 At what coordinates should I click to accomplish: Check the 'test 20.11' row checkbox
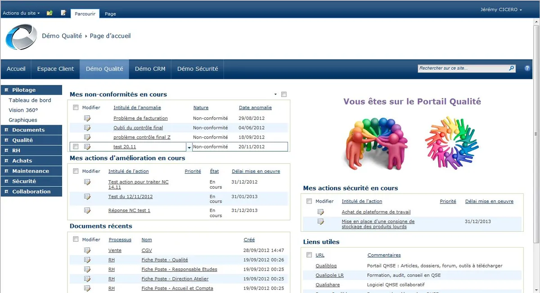76,147
